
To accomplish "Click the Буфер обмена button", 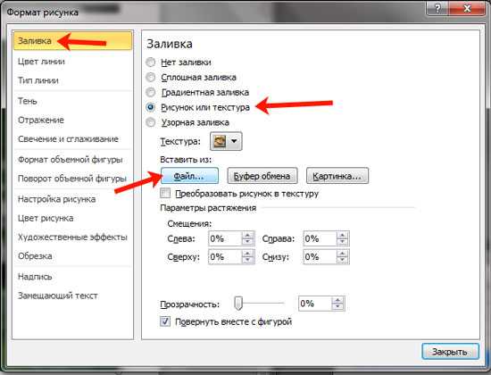I will tap(262, 176).
